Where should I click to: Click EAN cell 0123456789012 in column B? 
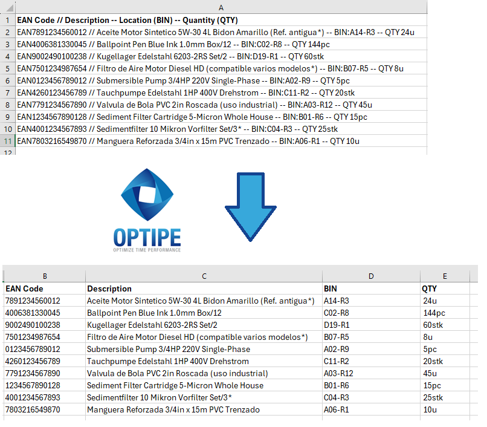45,349
